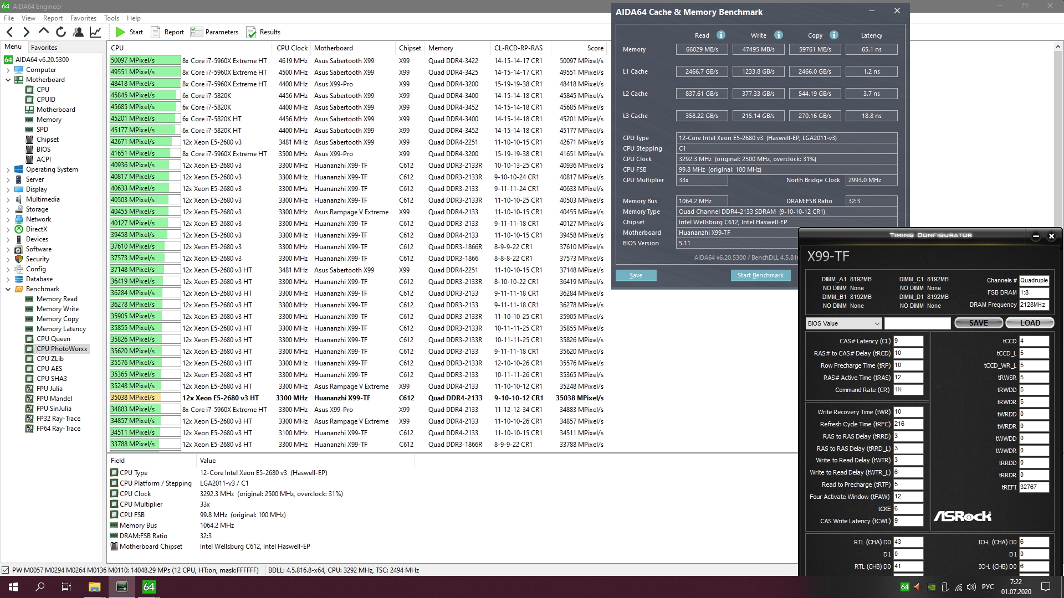Click the CAS# Latency (CL) input field
This screenshot has height=598, width=1064.
click(908, 341)
